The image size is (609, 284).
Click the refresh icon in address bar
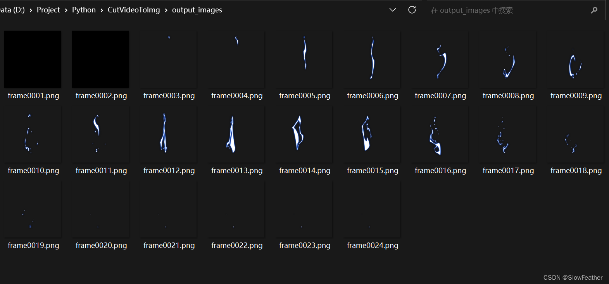pos(412,10)
